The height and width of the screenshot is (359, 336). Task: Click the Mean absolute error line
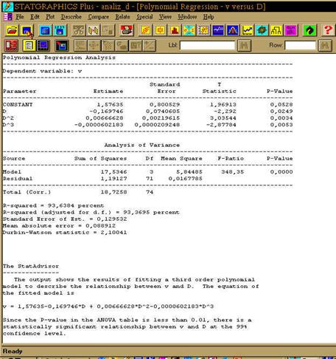pyautogui.click(x=59, y=226)
